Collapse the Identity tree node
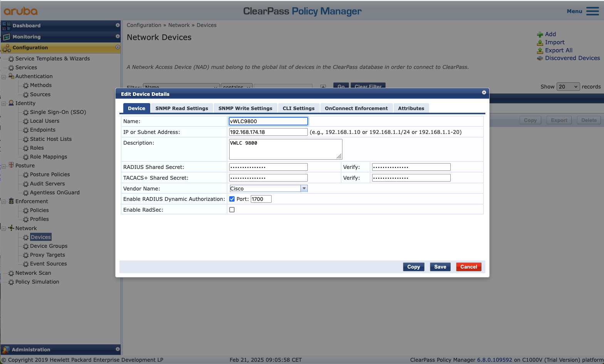 coord(4,104)
